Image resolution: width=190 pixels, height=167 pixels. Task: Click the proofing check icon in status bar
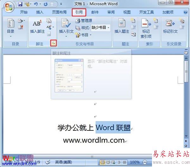point(48,162)
